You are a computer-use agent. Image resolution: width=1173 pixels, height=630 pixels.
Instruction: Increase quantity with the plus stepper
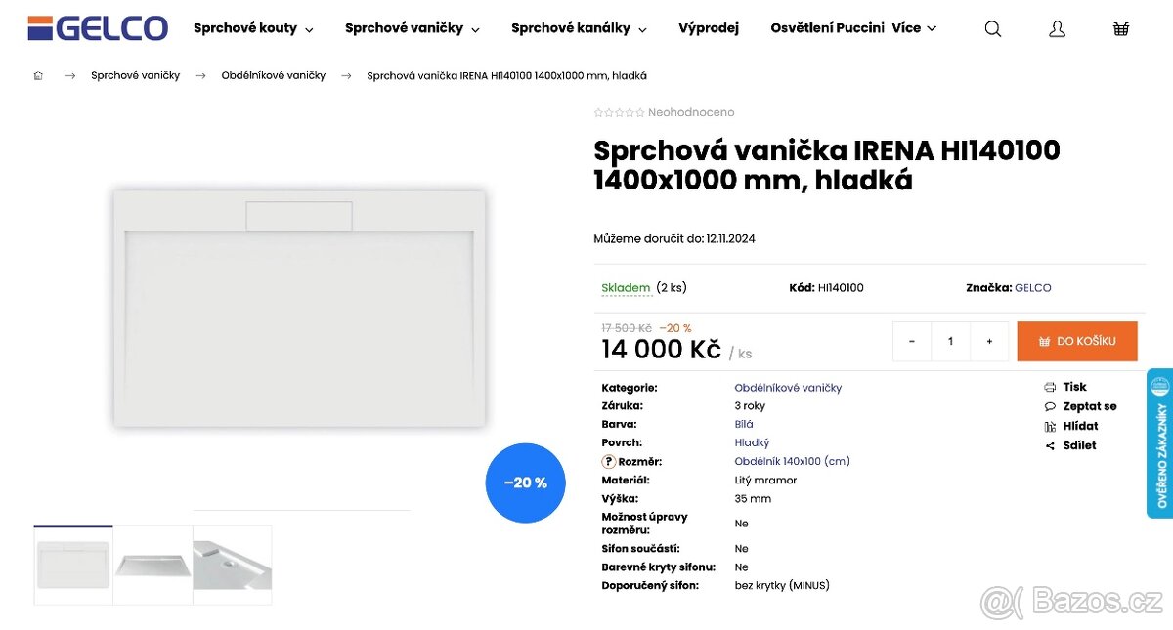pyautogui.click(x=989, y=341)
